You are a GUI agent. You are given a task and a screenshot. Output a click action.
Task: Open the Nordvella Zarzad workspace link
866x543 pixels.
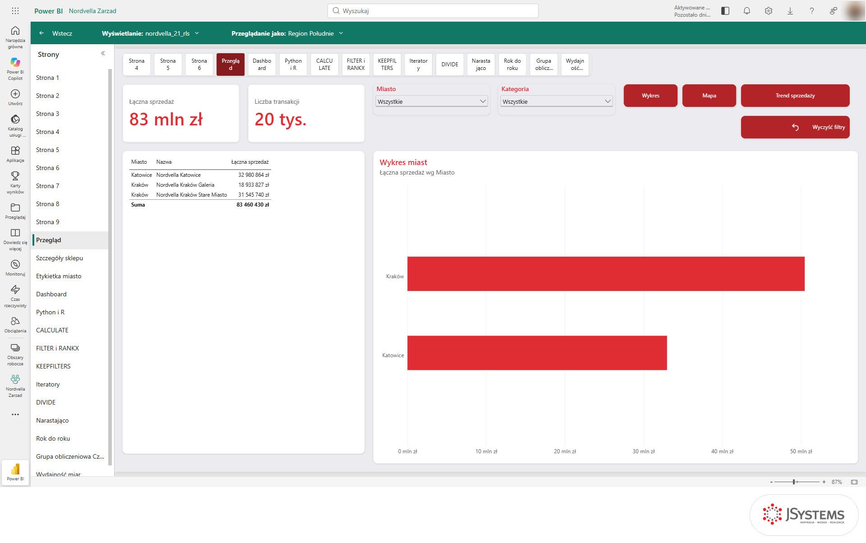(92, 11)
